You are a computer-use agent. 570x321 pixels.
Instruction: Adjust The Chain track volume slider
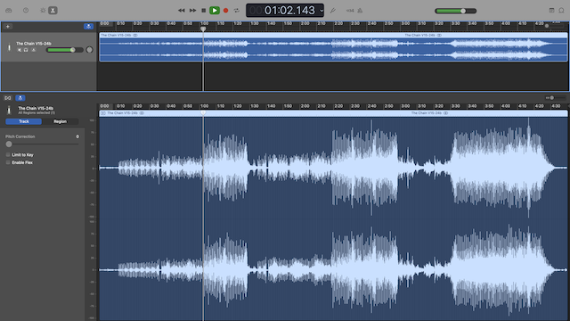65,50
